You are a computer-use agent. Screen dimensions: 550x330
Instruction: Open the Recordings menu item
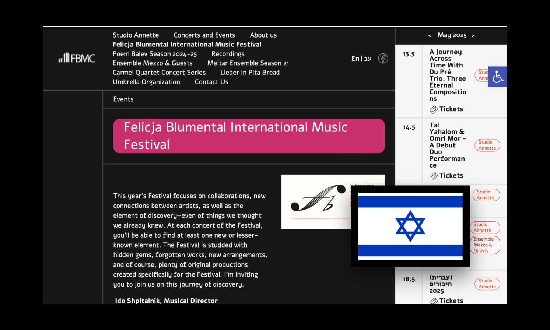tap(228, 54)
